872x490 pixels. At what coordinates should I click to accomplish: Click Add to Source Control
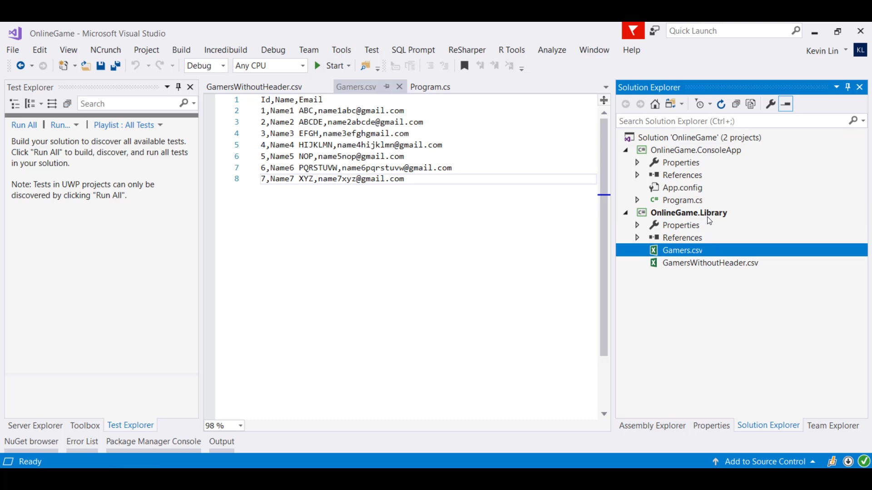click(765, 461)
